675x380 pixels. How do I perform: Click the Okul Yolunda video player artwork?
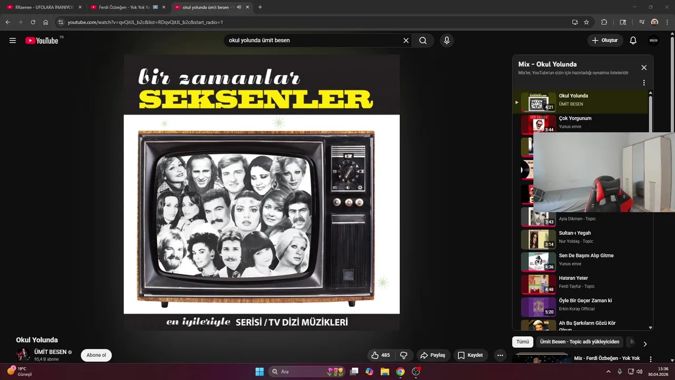(x=262, y=193)
